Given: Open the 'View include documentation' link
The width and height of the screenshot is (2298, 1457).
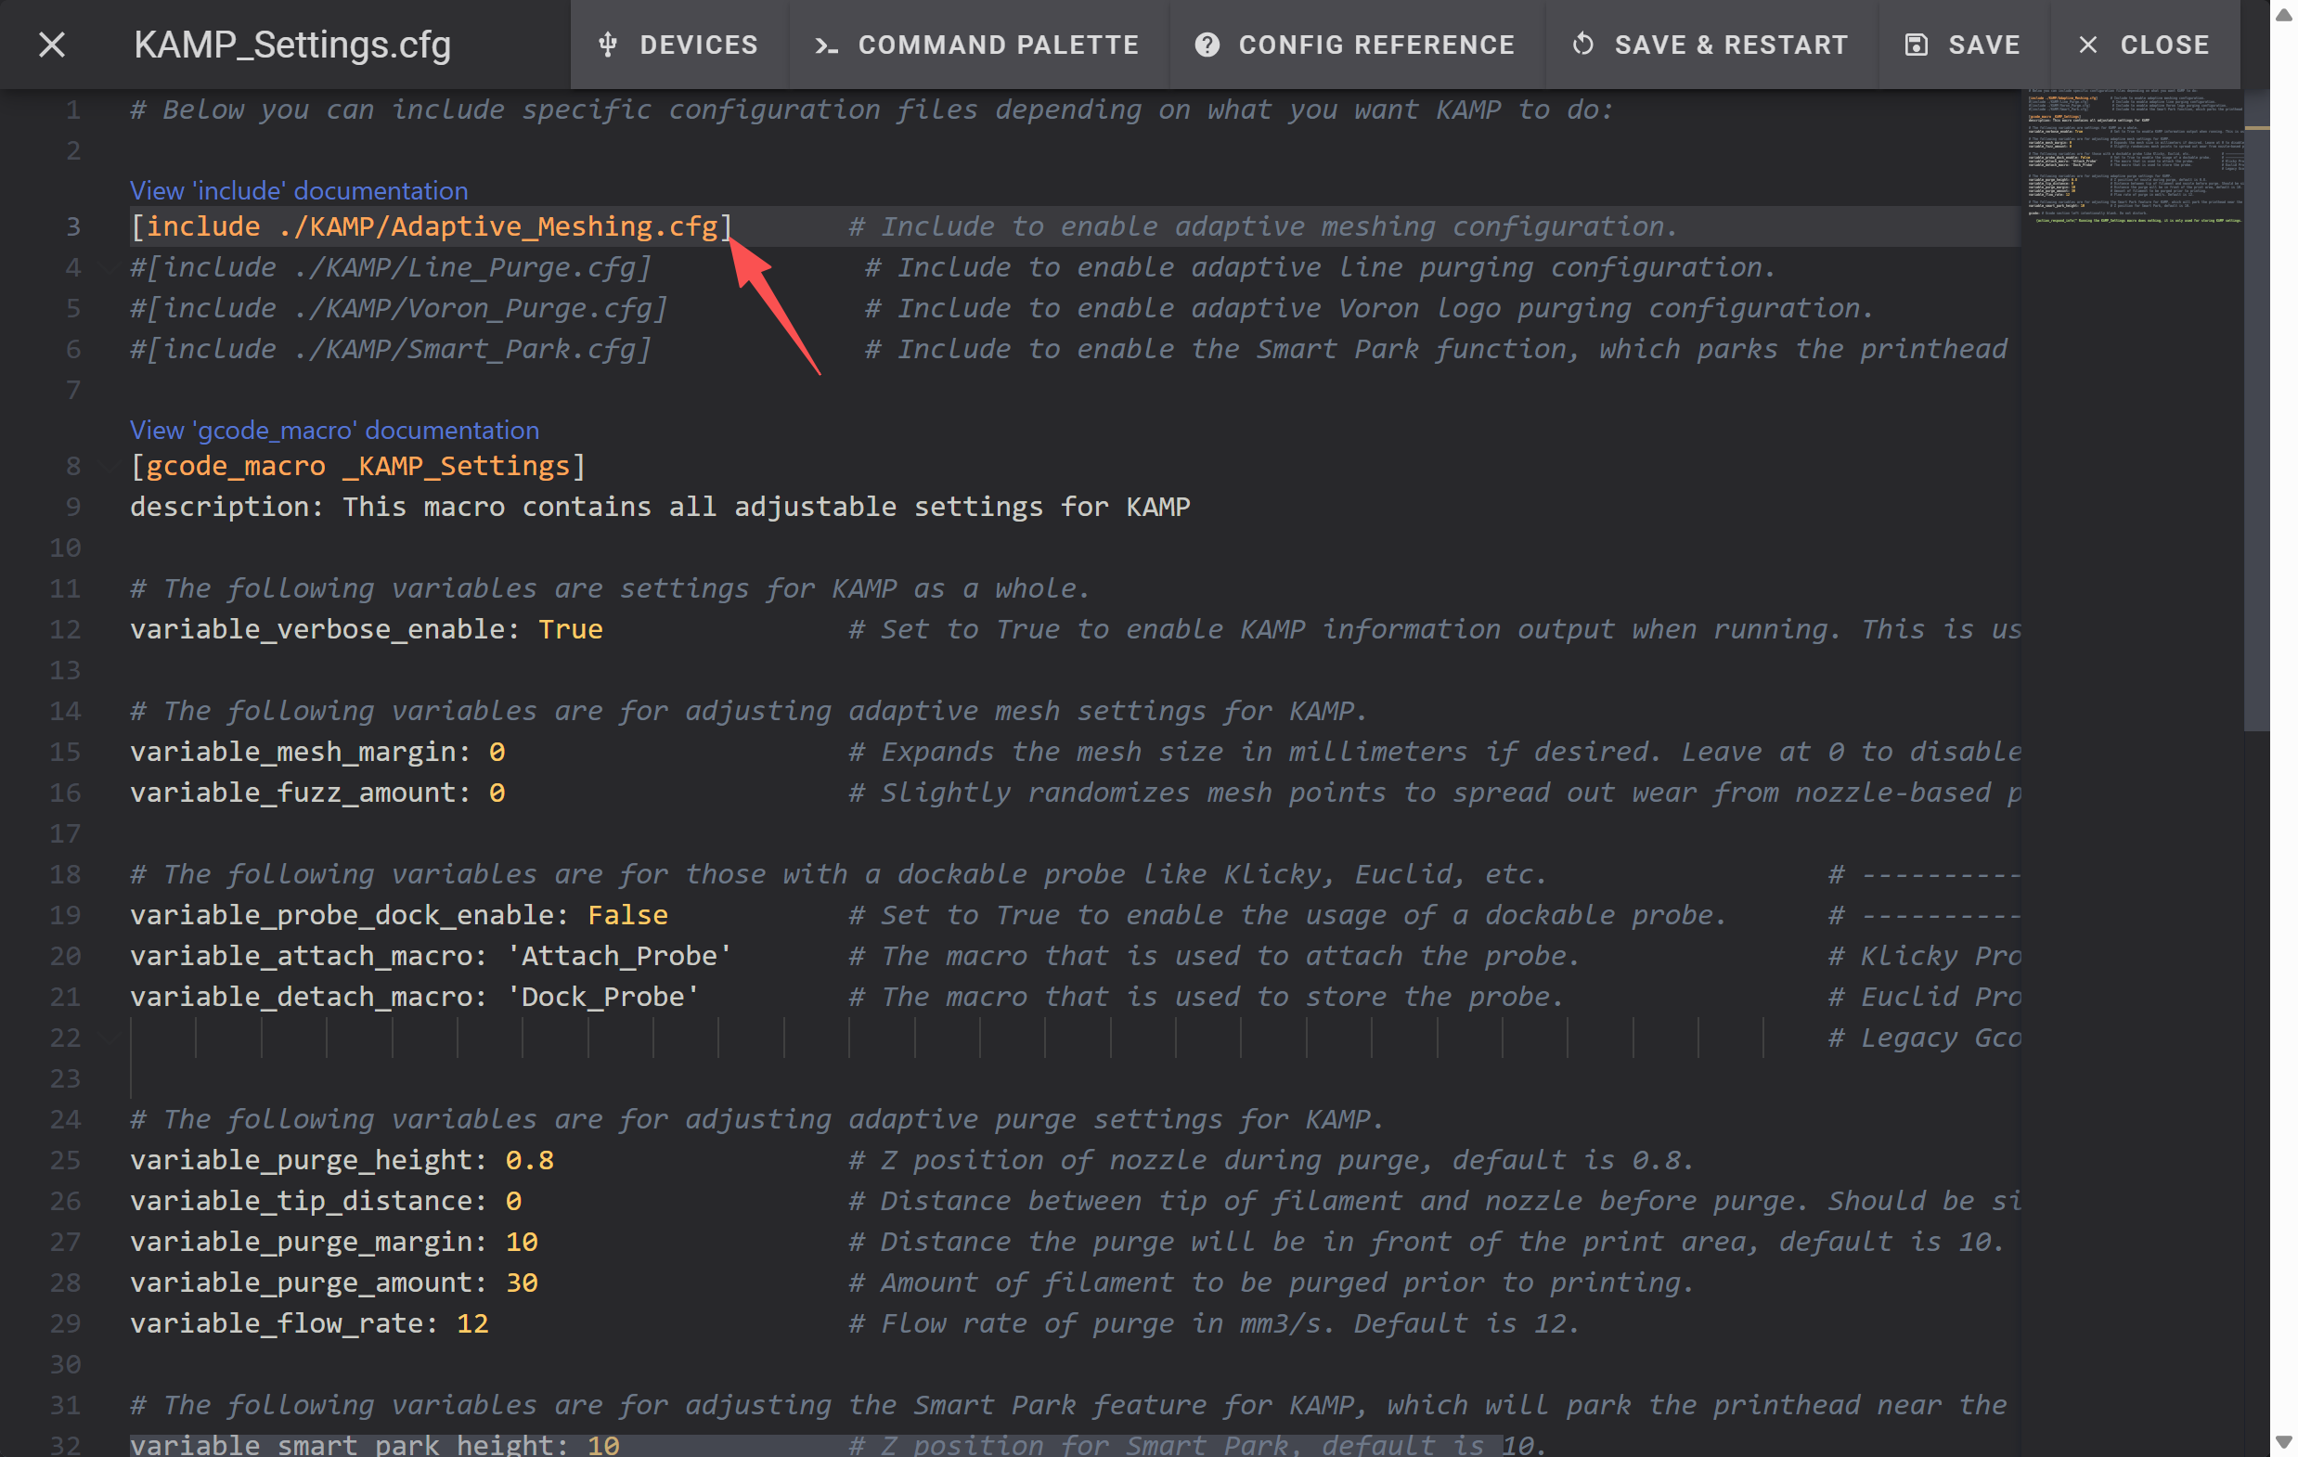Looking at the screenshot, I should point(299,191).
